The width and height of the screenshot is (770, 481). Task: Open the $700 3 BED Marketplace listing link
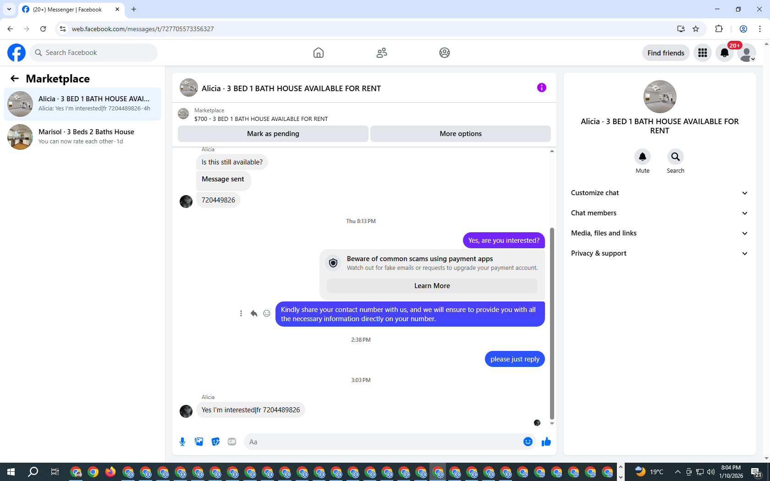261,119
